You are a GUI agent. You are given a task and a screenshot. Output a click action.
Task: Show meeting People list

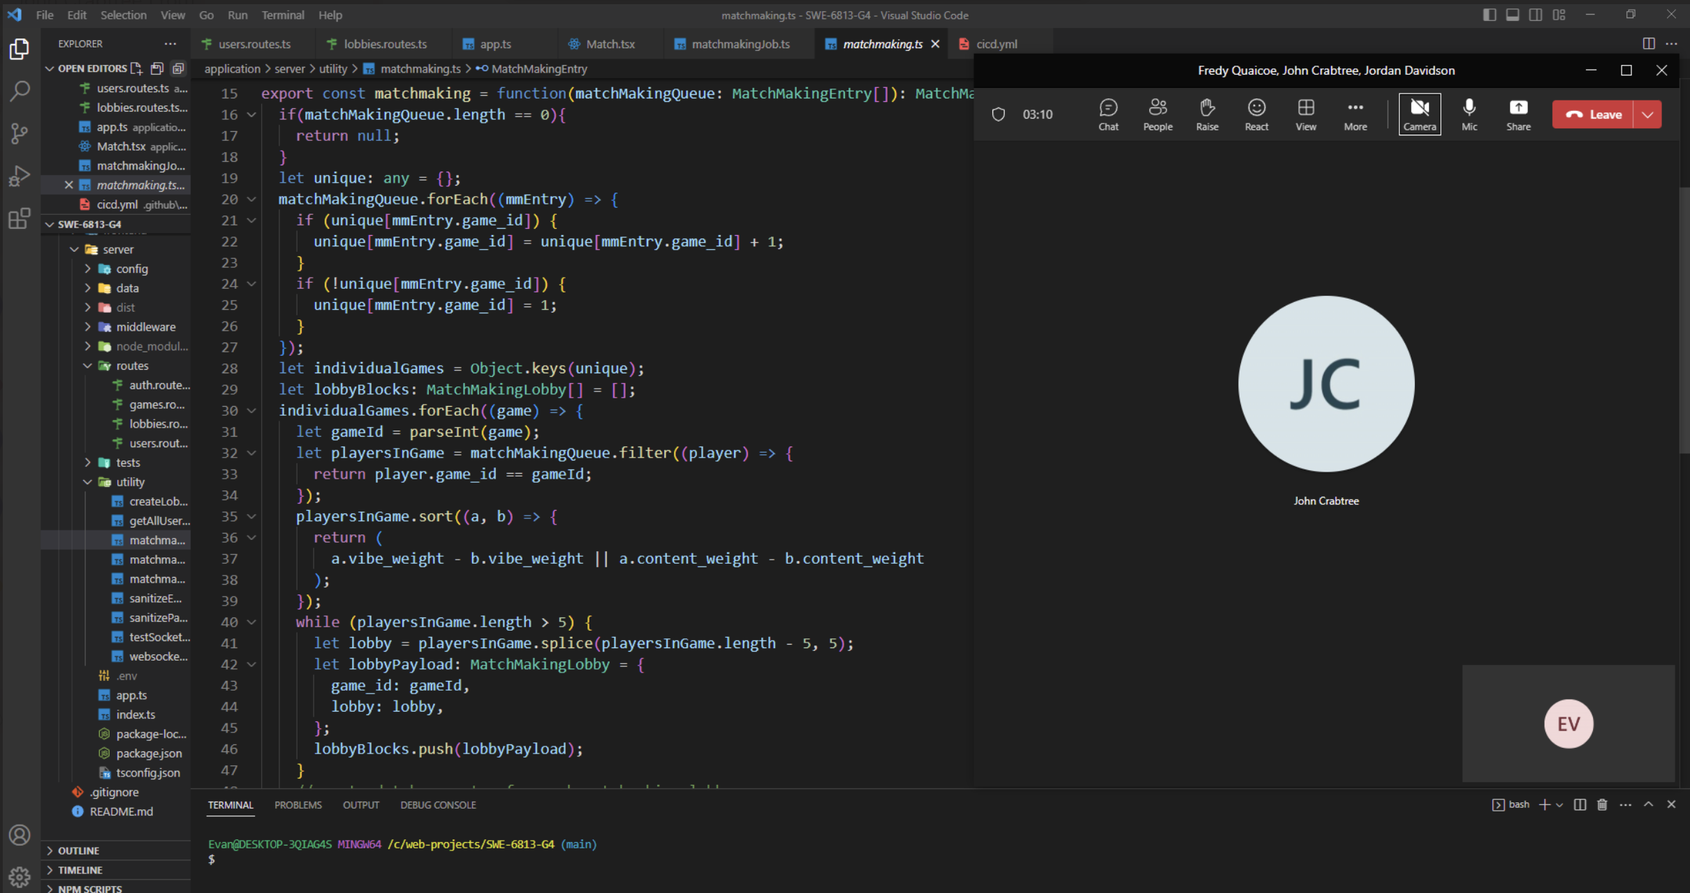pyautogui.click(x=1157, y=113)
